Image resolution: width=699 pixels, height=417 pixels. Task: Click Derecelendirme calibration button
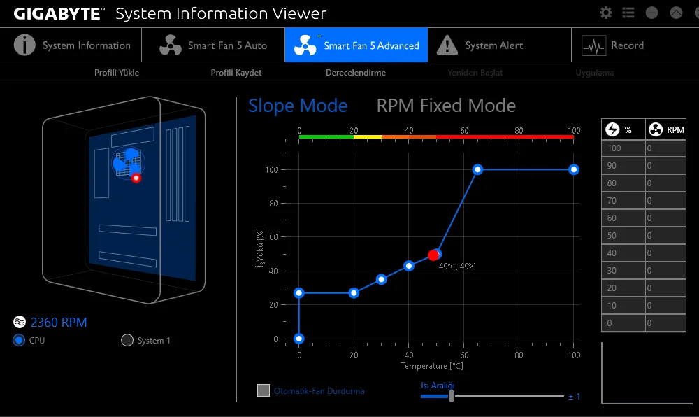tap(356, 73)
